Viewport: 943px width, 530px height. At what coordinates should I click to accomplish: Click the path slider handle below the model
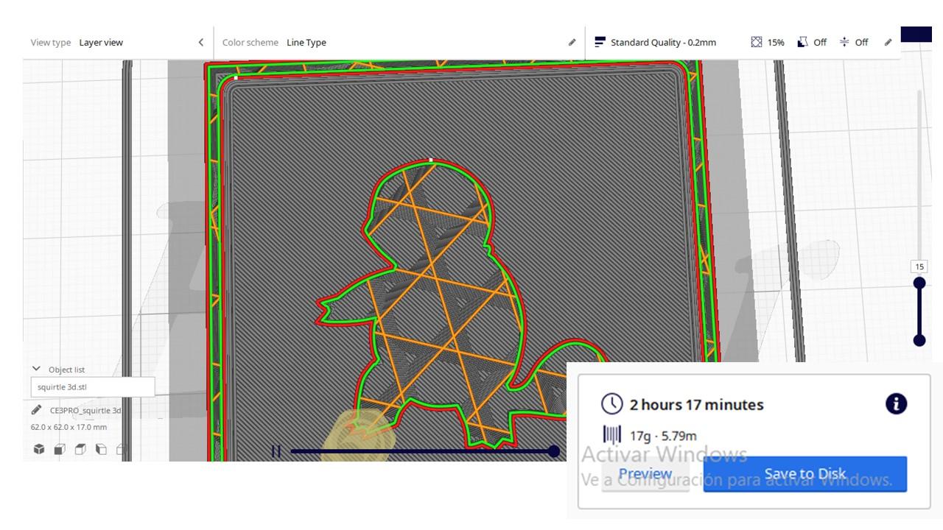[x=554, y=451]
